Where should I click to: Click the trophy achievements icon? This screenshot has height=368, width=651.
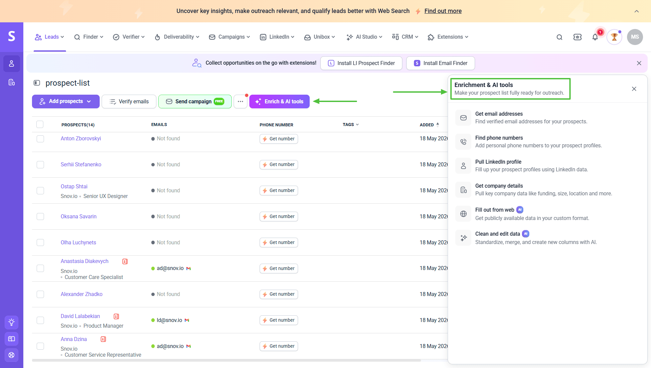pyautogui.click(x=614, y=37)
